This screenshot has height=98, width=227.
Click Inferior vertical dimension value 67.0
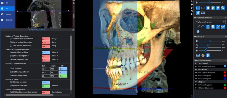coord(46,43)
